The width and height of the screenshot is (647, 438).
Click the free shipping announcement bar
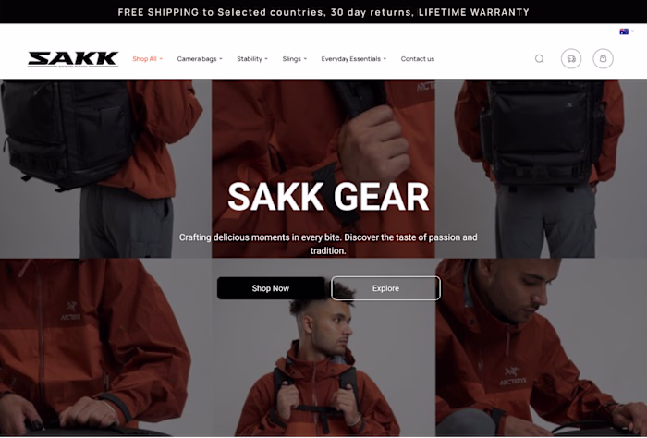click(x=323, y=12)
